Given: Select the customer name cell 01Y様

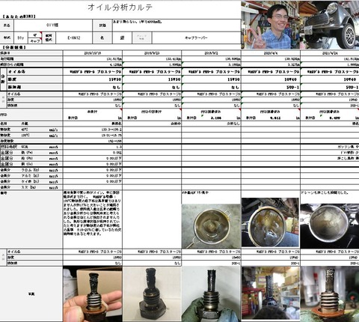Looking at the screenshot, I should pyautogui.click(x=53, y=25).
